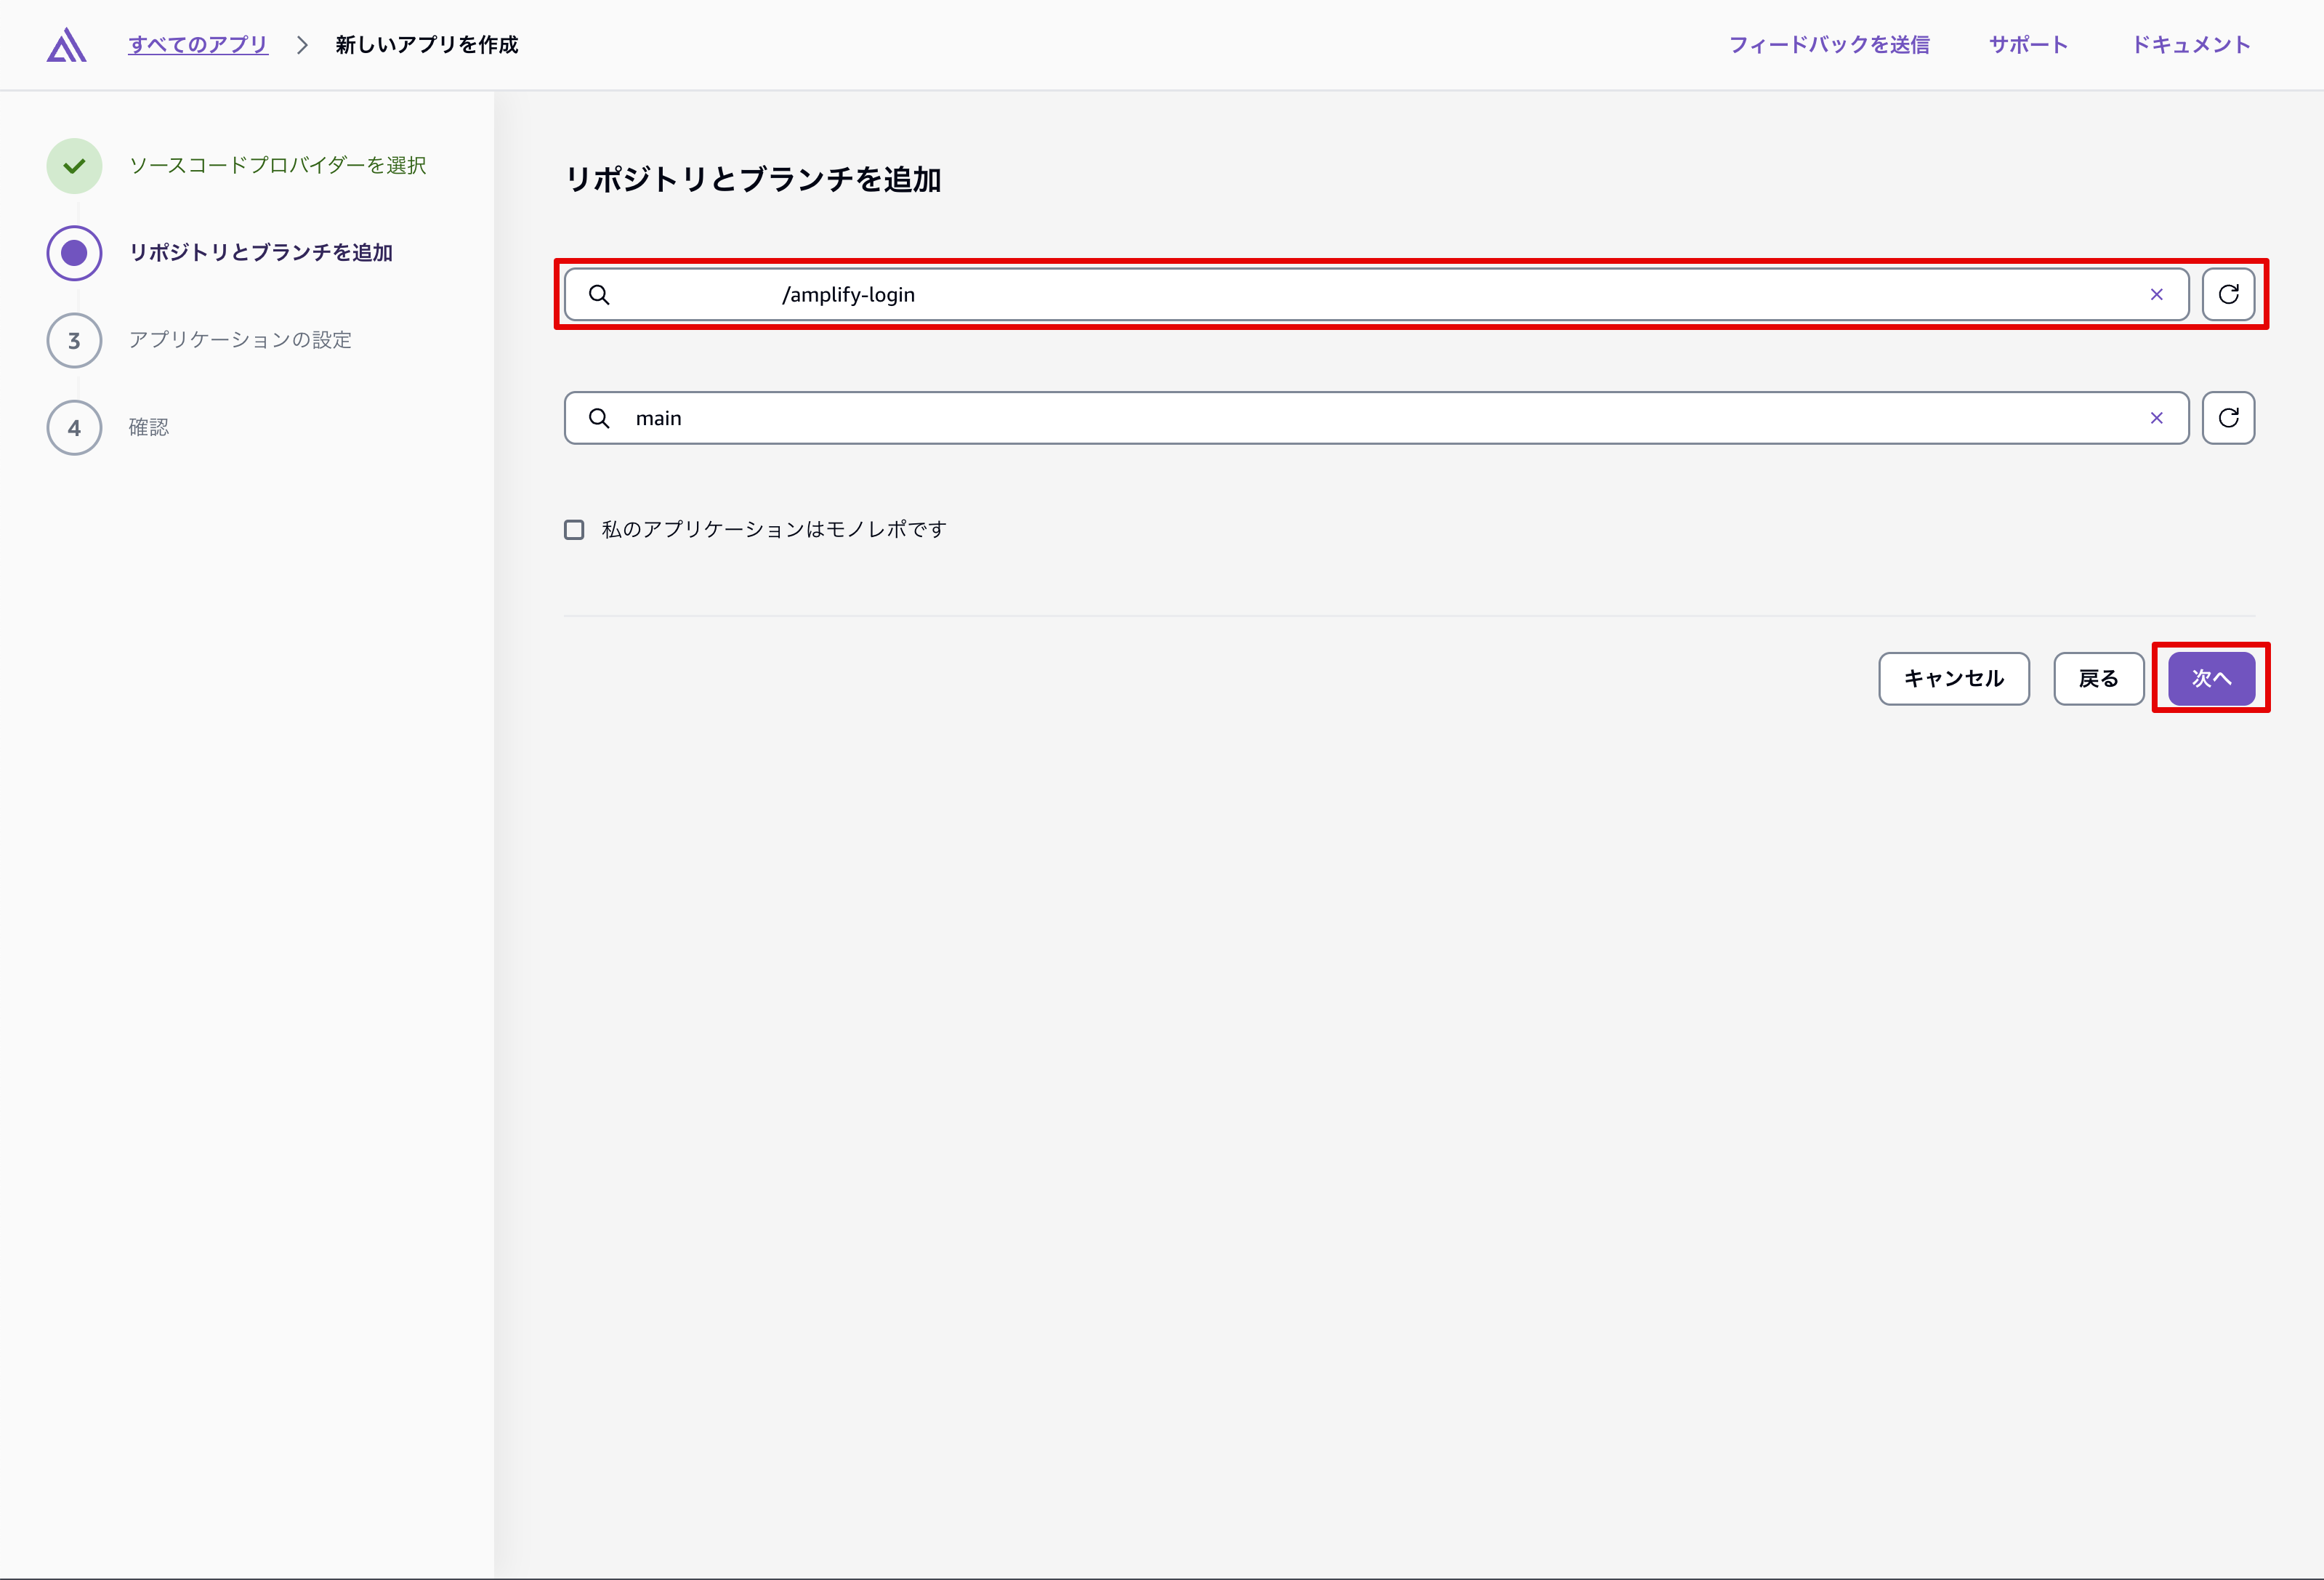Clear the main branch field

2156,418
